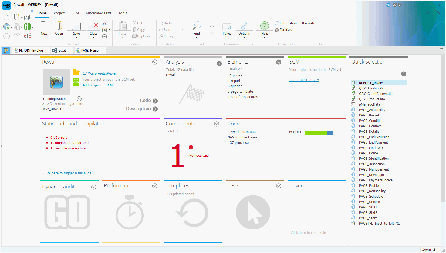Screen dimensions: 446x253
Task: Switch to the rewali analysis document tab
Action: click(62, 51)
